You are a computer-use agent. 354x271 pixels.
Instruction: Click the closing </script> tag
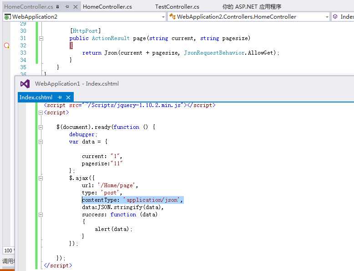point(58,266)
